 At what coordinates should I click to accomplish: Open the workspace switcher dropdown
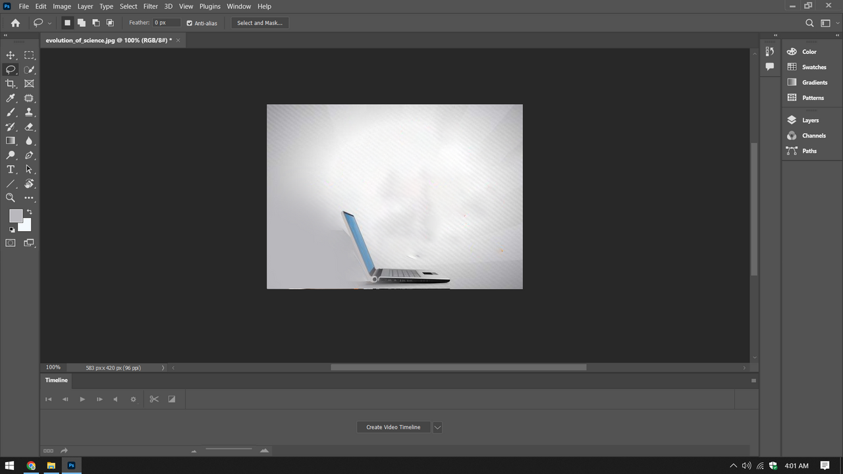point(828,23)
